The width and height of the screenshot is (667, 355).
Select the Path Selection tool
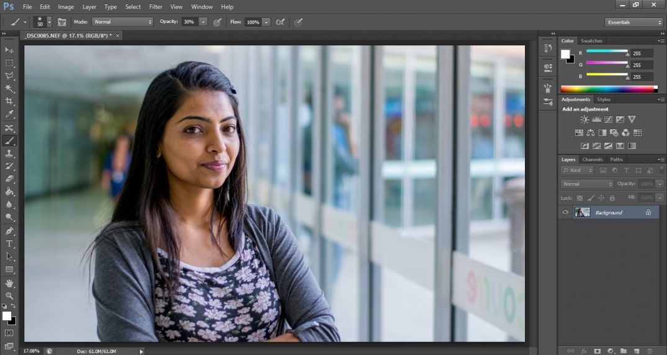coord(9,257)
